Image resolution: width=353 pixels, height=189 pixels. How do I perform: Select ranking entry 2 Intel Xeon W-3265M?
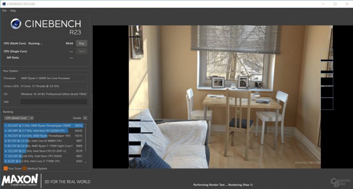[44, 131]
